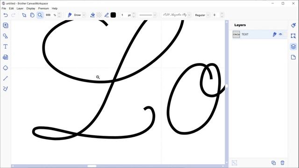The image size is (299, 168).
Task: Duplicate the selected layer
Action: click(273, 163)
